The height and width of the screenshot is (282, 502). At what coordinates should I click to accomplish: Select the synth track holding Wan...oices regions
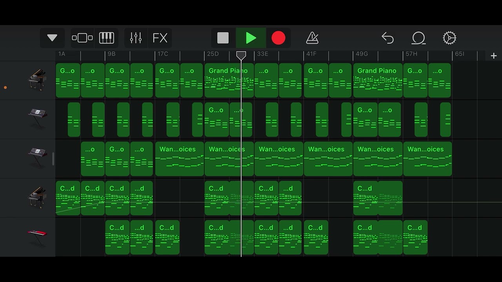37,158
